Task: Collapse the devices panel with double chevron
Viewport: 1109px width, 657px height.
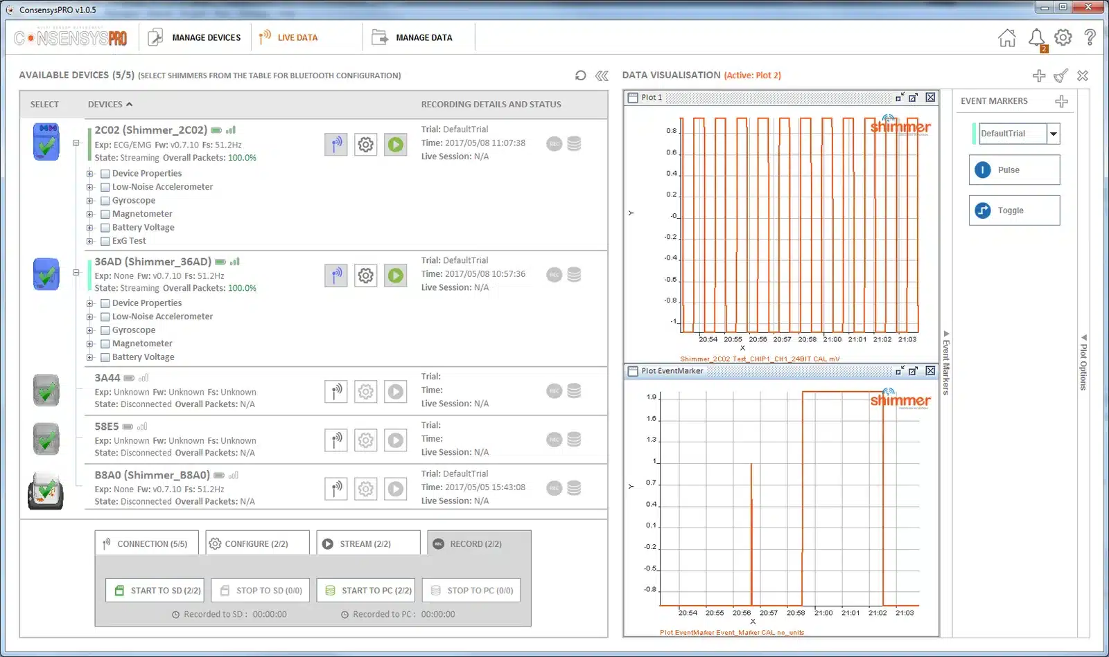Action: [602, 75]
